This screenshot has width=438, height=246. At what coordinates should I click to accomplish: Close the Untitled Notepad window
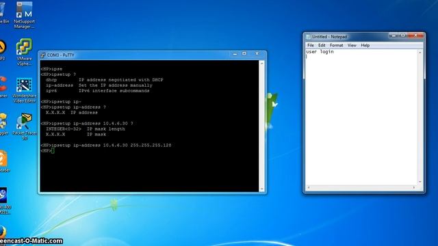[x=415, y=36]
